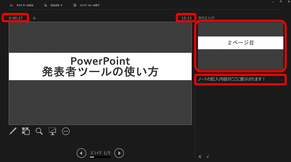Click the speaker notes text area

[x=240, y=79]
